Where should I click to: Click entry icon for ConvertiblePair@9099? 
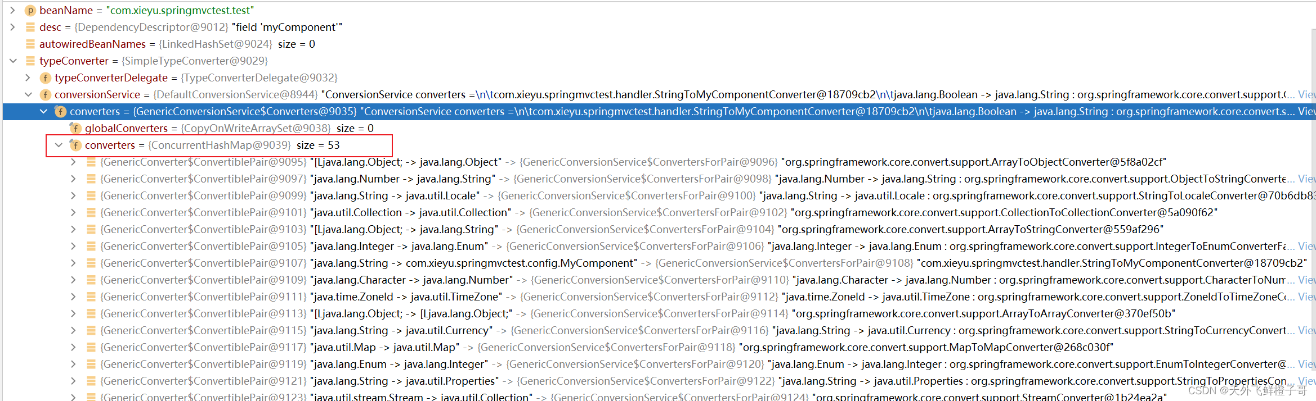tap(91, 195)
